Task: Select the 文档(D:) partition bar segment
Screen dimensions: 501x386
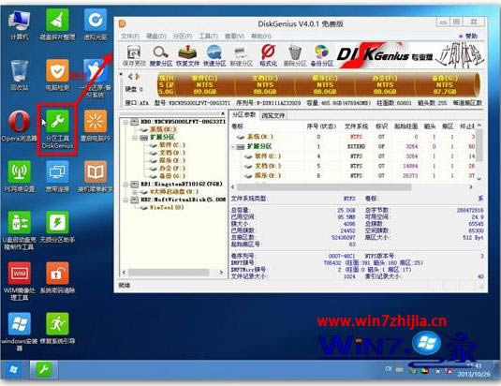Action: click(265, 85)
